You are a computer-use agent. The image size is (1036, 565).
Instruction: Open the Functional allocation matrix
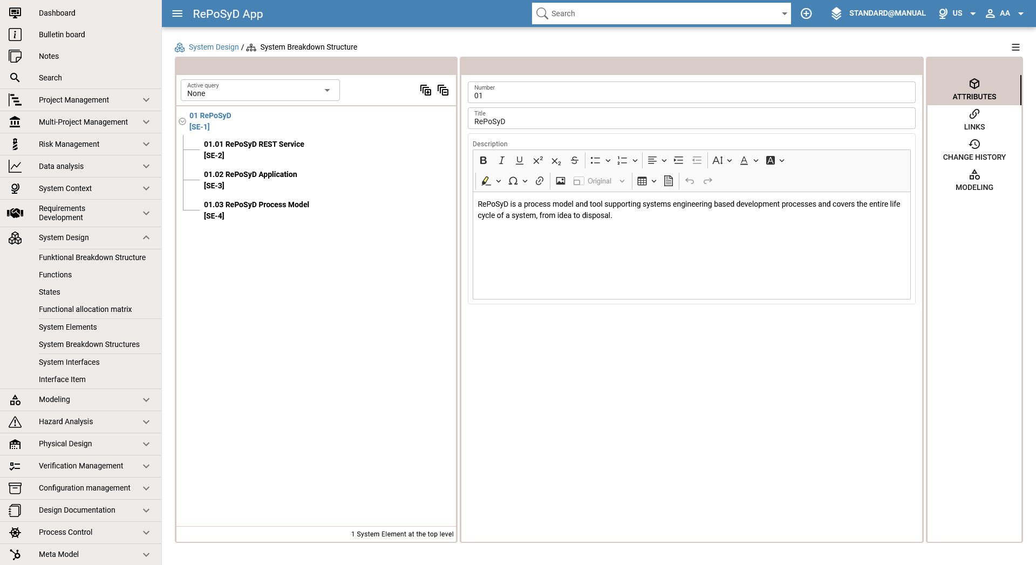85,309
